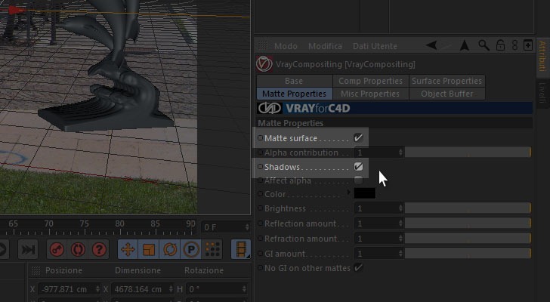This screenshot has height=302, width=550.
Task: Click the Reflection amount slider bar
Action: coord(468,223)
